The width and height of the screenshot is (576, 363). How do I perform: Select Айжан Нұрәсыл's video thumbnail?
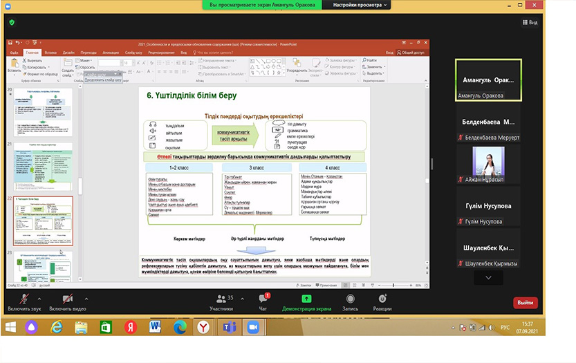pyautogui.click(x=487, y=167)
